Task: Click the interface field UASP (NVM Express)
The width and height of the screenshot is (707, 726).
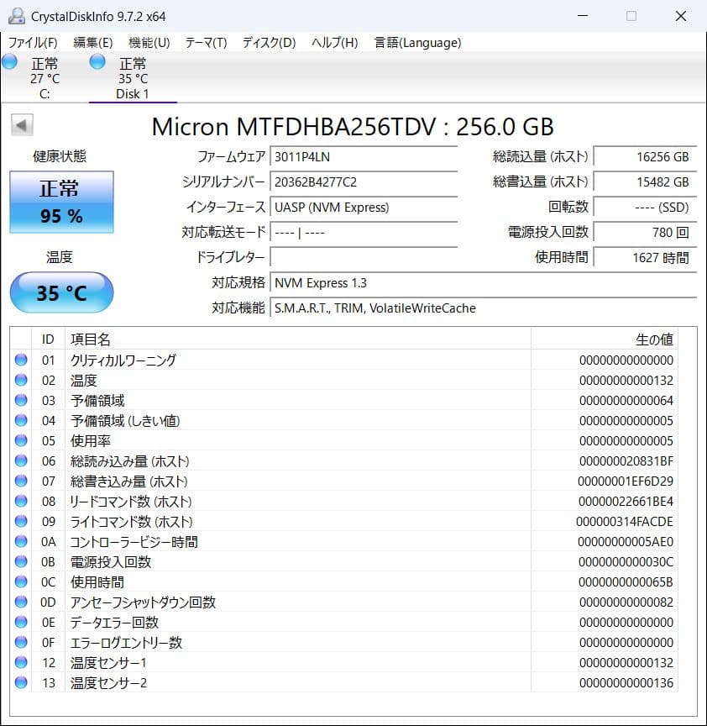Action: pos(364,207)
